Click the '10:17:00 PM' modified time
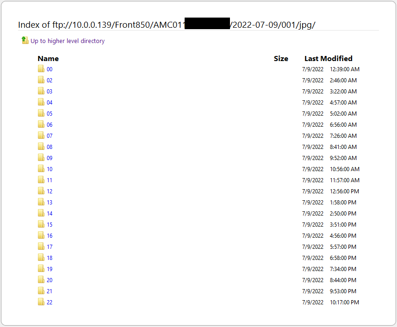The height and width of the screenshot is (327, 397). (344, 303)
